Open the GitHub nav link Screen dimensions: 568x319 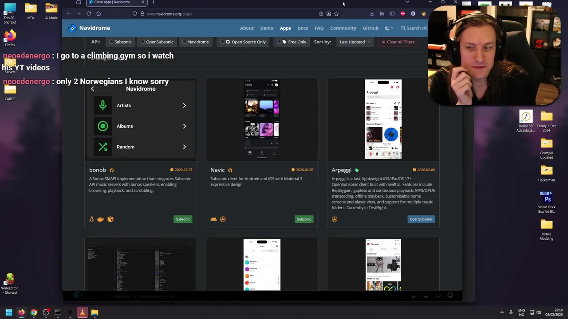tap(371, 28)
